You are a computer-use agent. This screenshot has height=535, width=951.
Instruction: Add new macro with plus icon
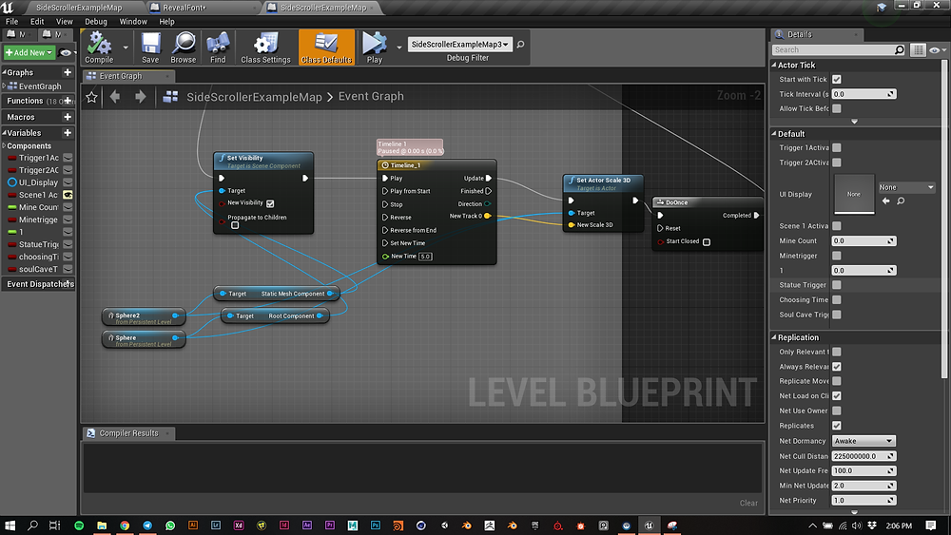pos(68,117)
